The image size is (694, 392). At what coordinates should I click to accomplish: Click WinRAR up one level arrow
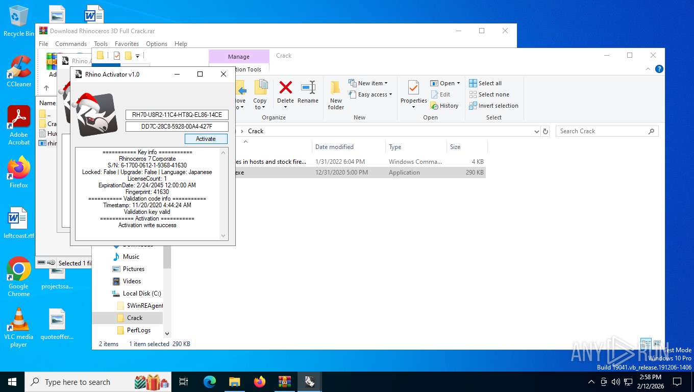click(46, 88)
